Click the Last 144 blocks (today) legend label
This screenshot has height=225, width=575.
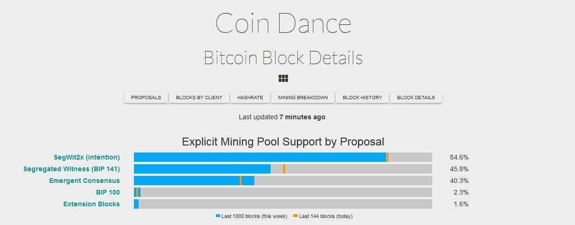pos(326,216)
